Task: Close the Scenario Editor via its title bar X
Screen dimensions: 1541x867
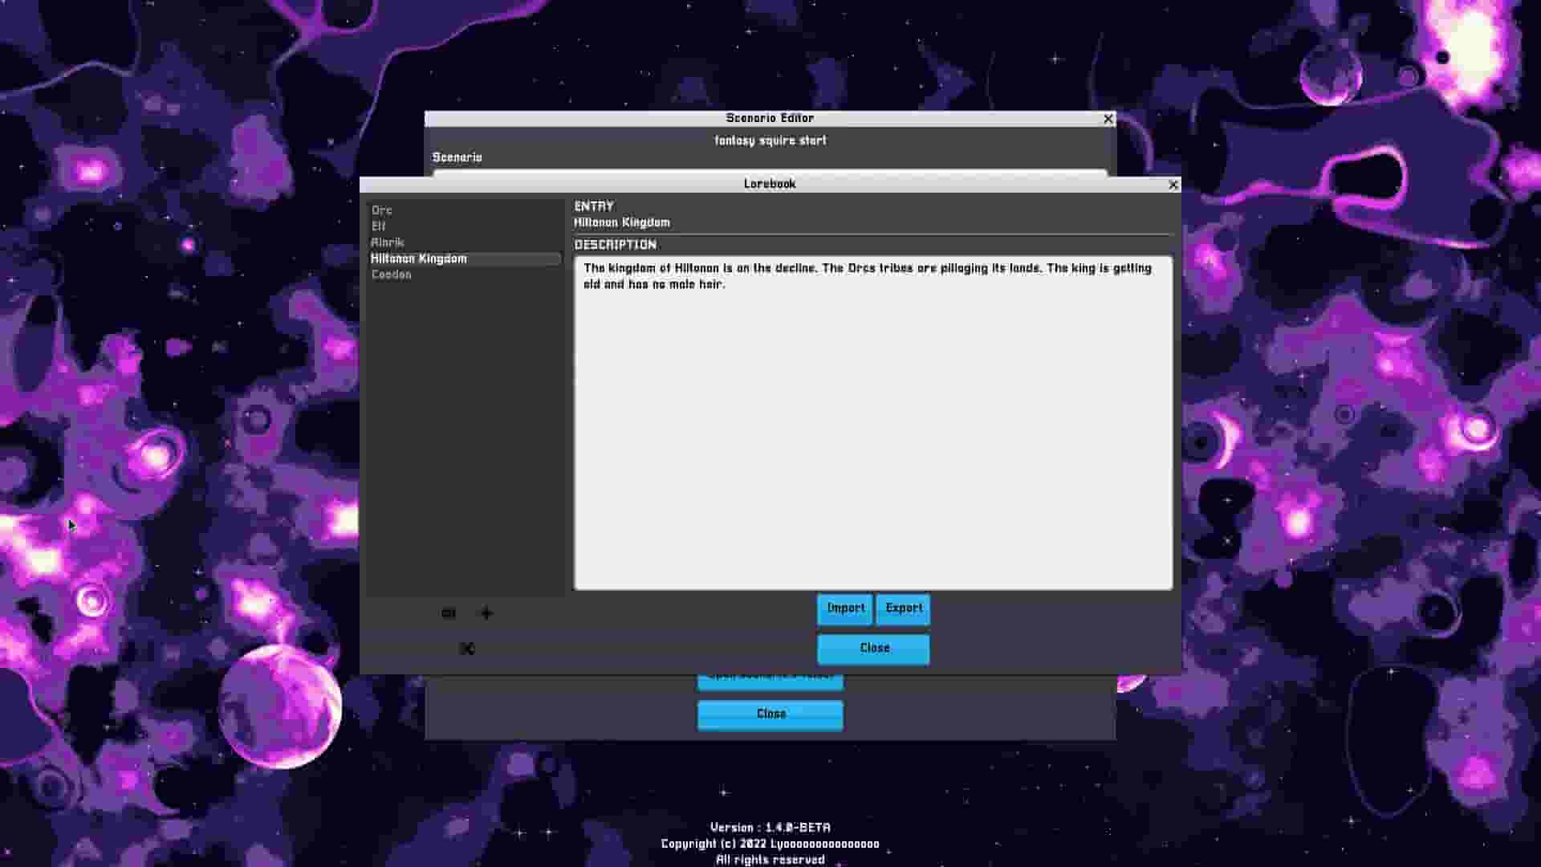Action: point(1108,118)
